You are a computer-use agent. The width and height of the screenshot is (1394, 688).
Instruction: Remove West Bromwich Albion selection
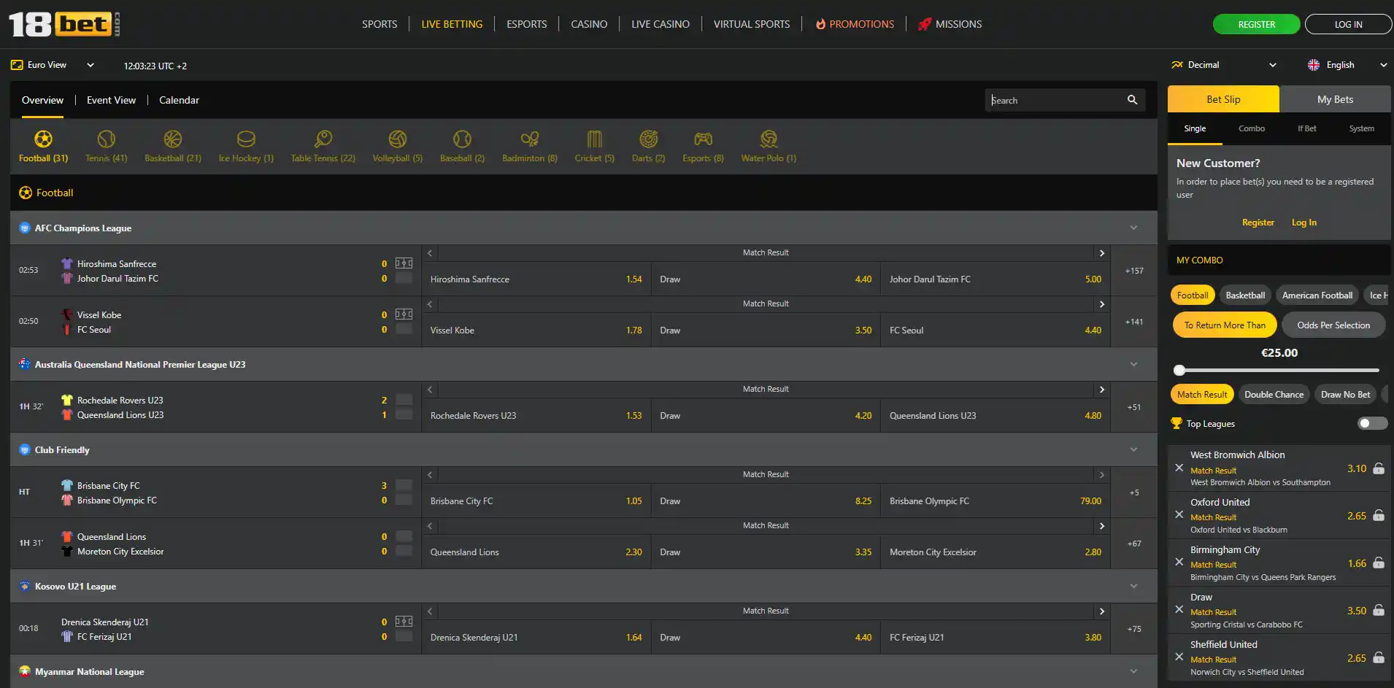coord(1179,468)
